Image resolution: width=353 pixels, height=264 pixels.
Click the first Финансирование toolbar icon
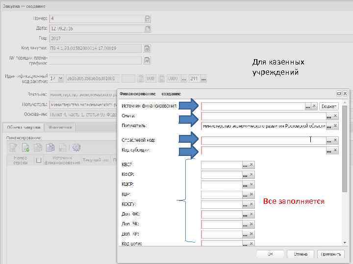pos(13,148)
